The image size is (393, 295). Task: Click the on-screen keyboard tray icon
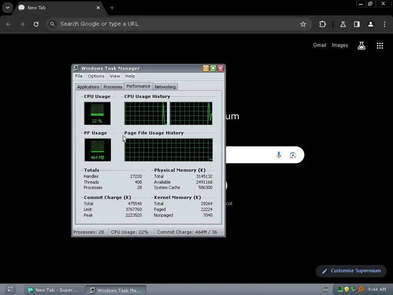pos(325,290)
